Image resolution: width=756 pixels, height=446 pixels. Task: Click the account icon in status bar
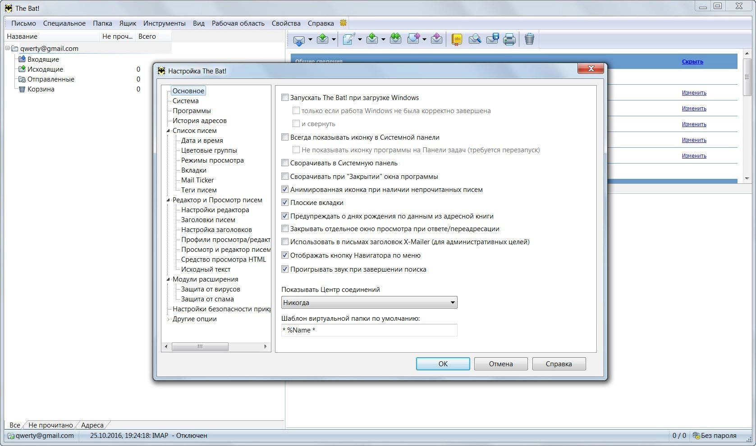click(11, 436)
